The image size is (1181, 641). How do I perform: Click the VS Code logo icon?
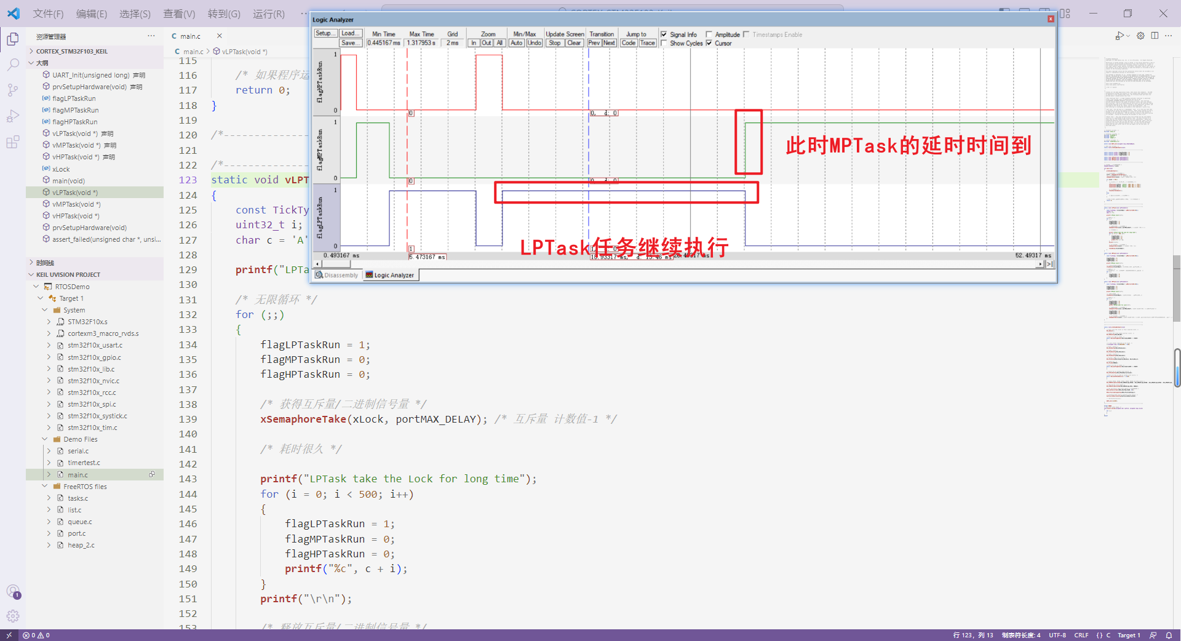tap(14, 13)
